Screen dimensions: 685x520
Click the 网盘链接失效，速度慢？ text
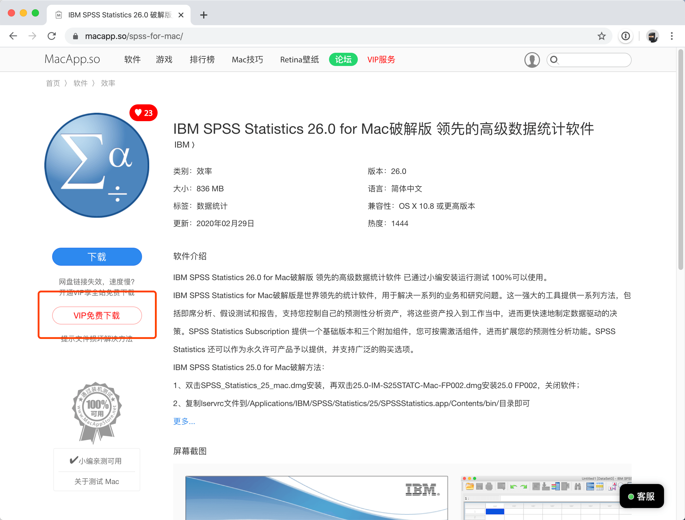[97, 282]
